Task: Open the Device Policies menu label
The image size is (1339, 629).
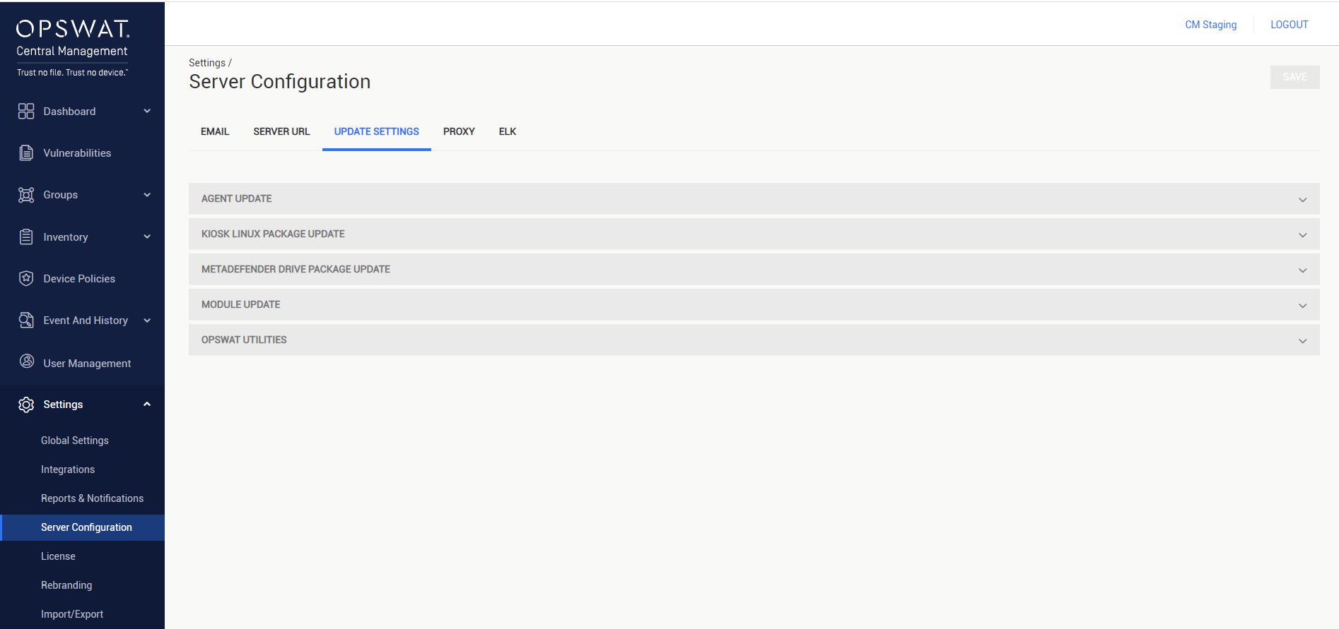Action: [x=79, y=279]
